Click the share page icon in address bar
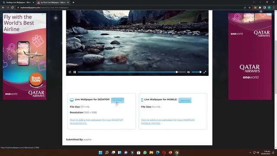This screenshot has width=277, height=156. pyautogui.click(x=245, y=8)
